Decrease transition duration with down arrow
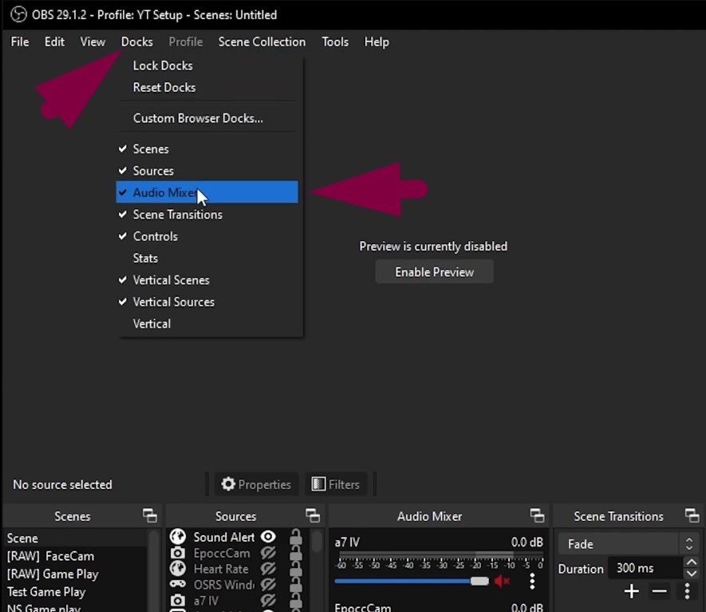706x612 pixels. coord(692,573)
